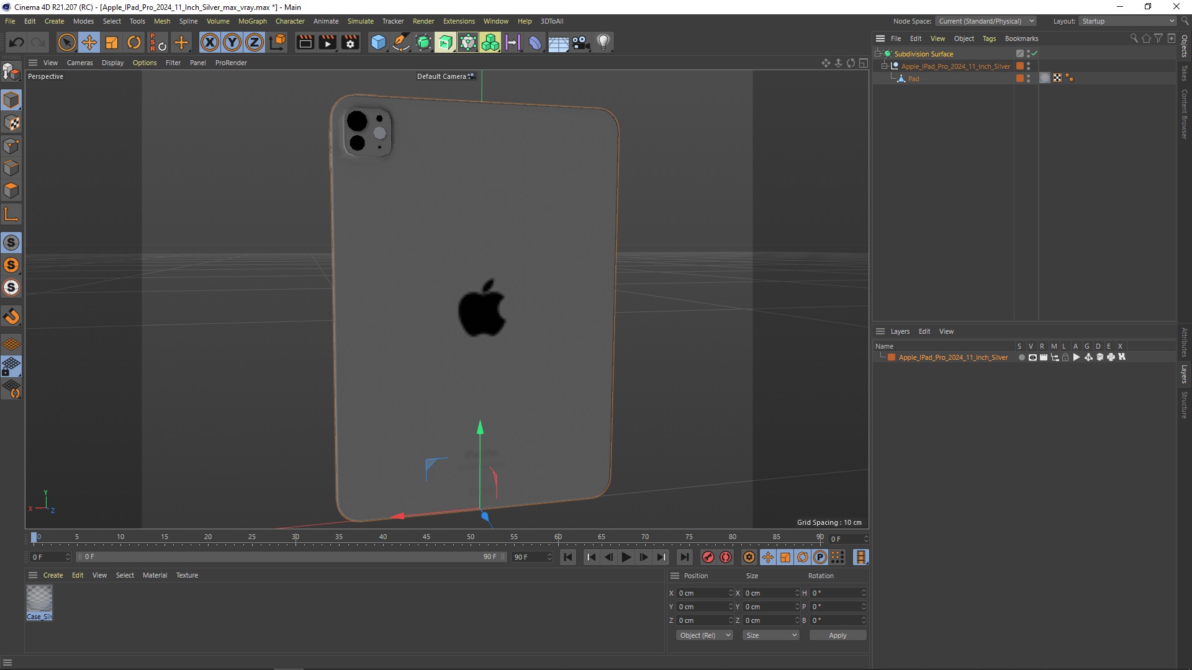The height and width of the screenshot is (670, 1192).
Task: Select the Move tool
Action: [x=89, y=42]
